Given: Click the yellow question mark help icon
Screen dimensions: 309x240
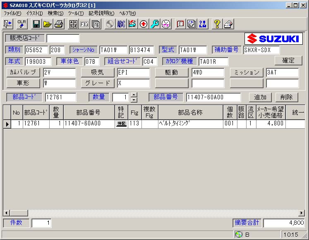Looking at the screenshot, I should (216, 24).
